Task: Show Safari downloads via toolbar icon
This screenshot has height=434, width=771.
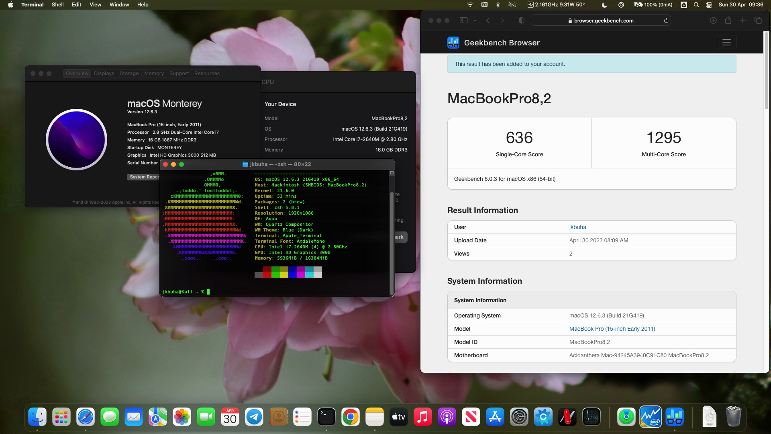Action: pos(713,20)
